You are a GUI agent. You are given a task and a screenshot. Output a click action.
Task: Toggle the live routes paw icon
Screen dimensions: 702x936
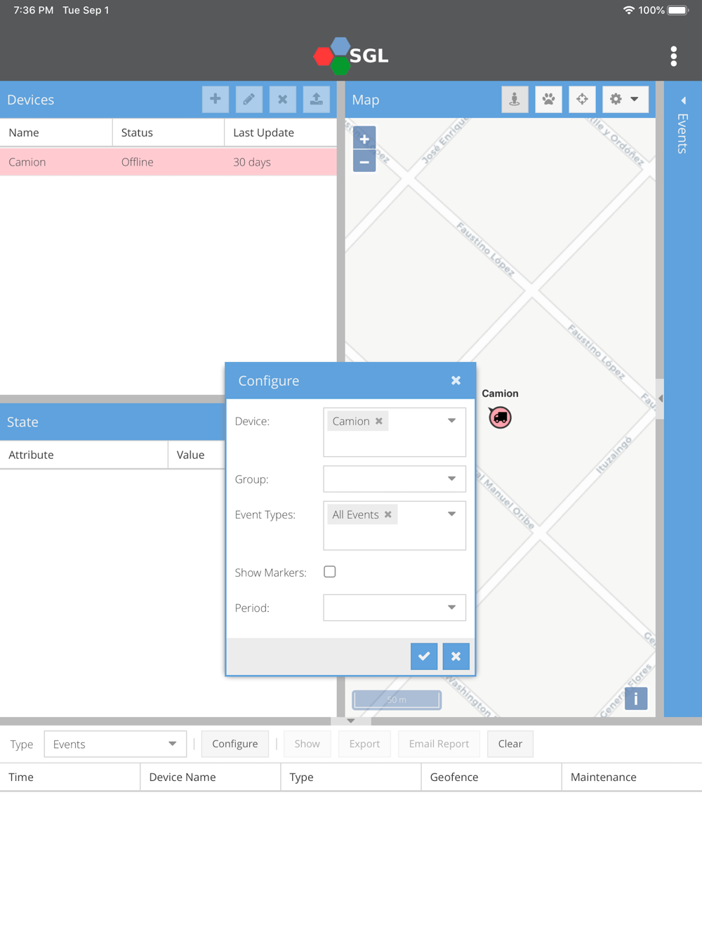pos(548,100)
